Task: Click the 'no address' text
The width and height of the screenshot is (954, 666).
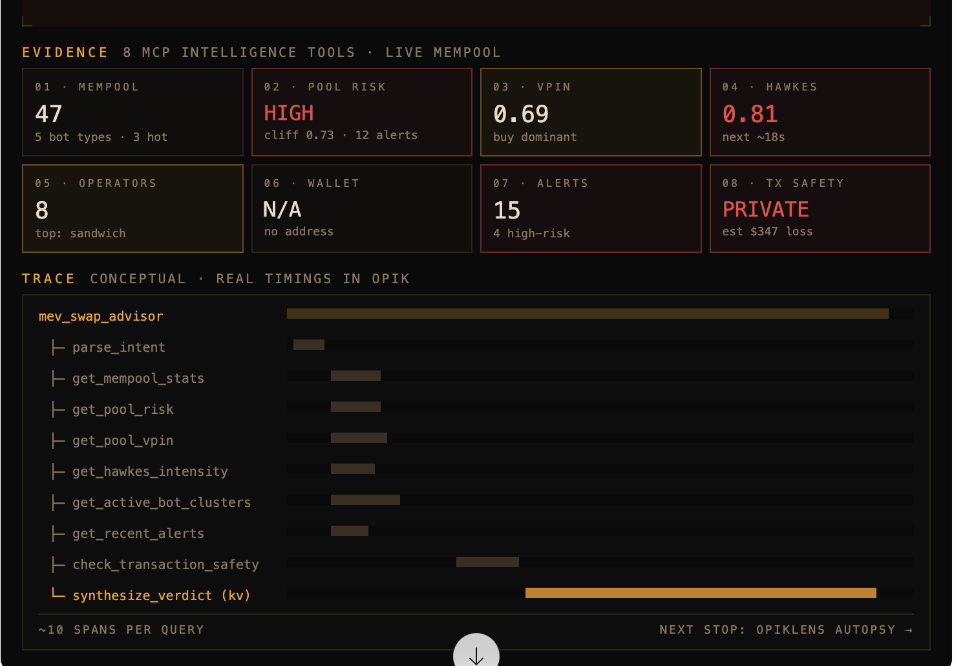Action: click(299, 231)
